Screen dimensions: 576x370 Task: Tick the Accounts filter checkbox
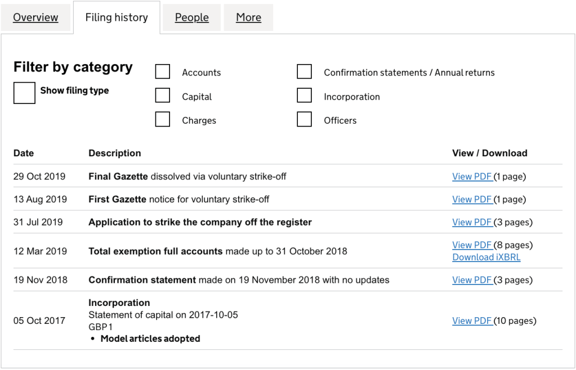point(163,72)
